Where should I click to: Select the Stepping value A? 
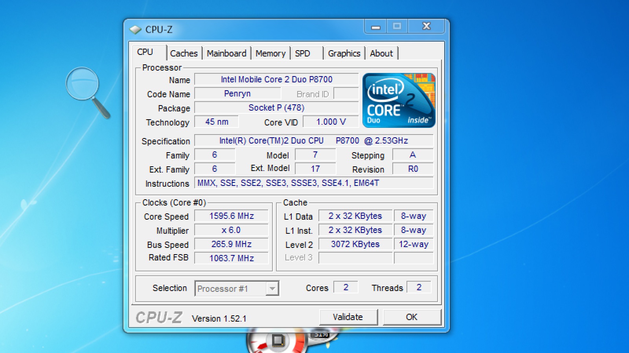coord(413,155)
